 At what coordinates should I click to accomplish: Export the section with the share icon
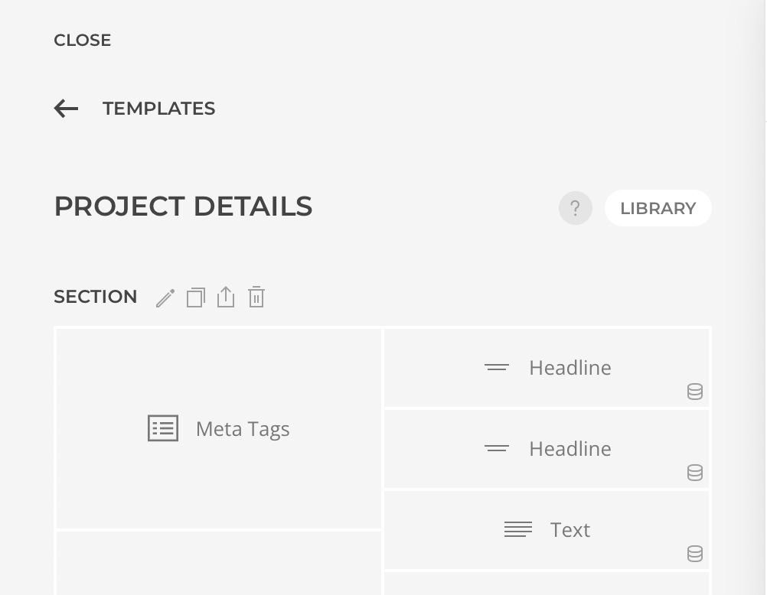tap(226, 297)
